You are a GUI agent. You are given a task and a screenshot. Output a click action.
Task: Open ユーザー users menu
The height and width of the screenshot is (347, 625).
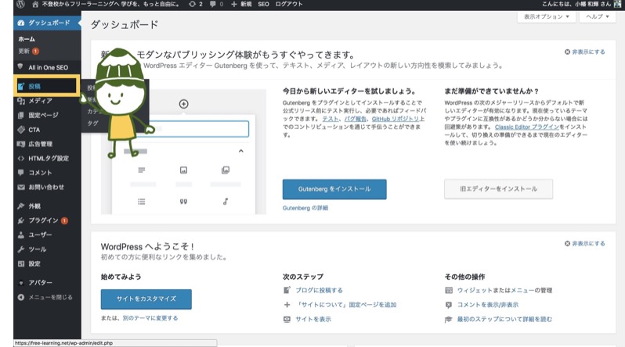point(47,234)
